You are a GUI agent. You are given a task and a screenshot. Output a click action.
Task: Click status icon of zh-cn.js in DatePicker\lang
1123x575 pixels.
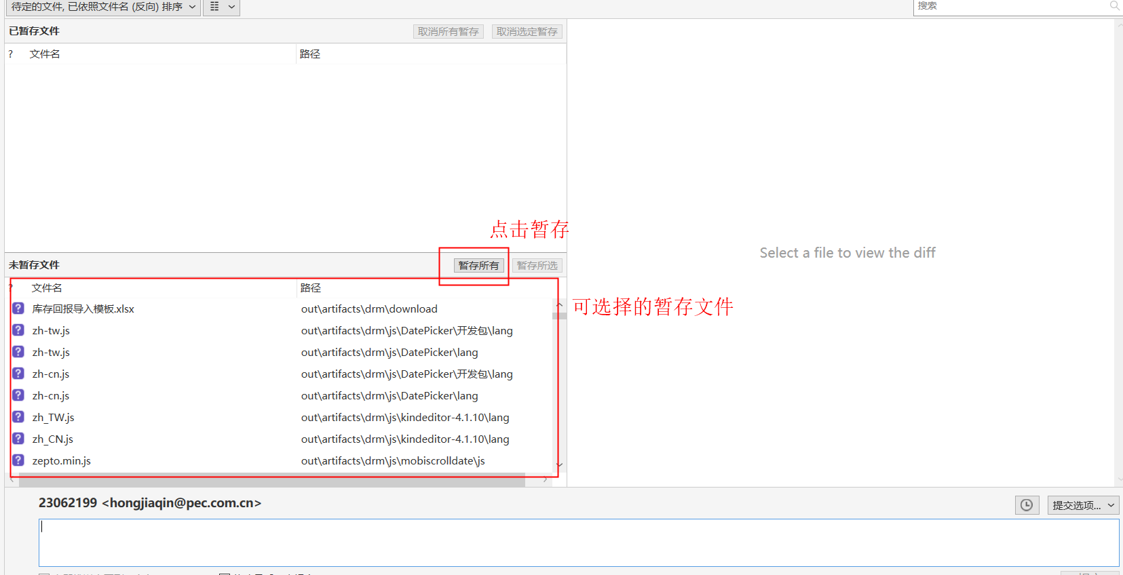click(18, 395)
